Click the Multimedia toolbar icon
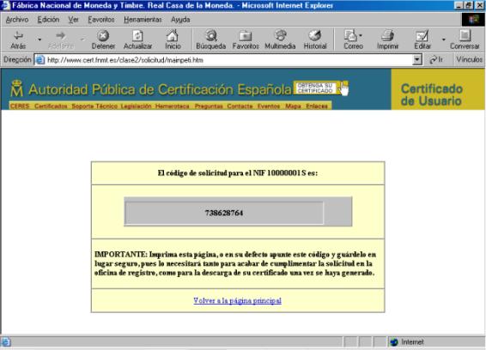This screenshot has height=350, width=486. (280, 36)
